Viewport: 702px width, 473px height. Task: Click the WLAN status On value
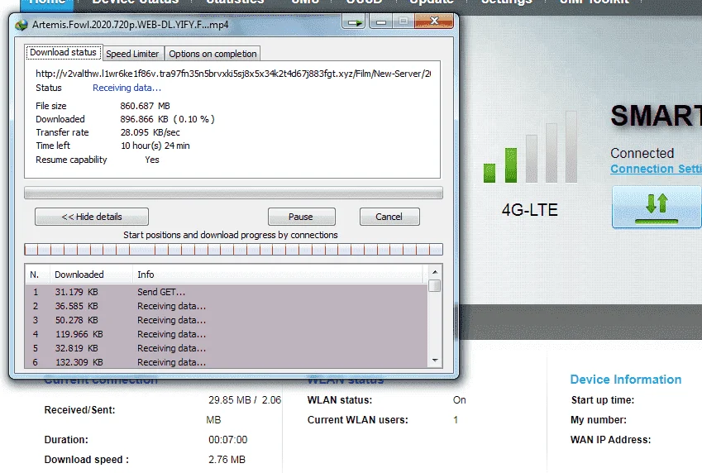(x=460, y=400)
